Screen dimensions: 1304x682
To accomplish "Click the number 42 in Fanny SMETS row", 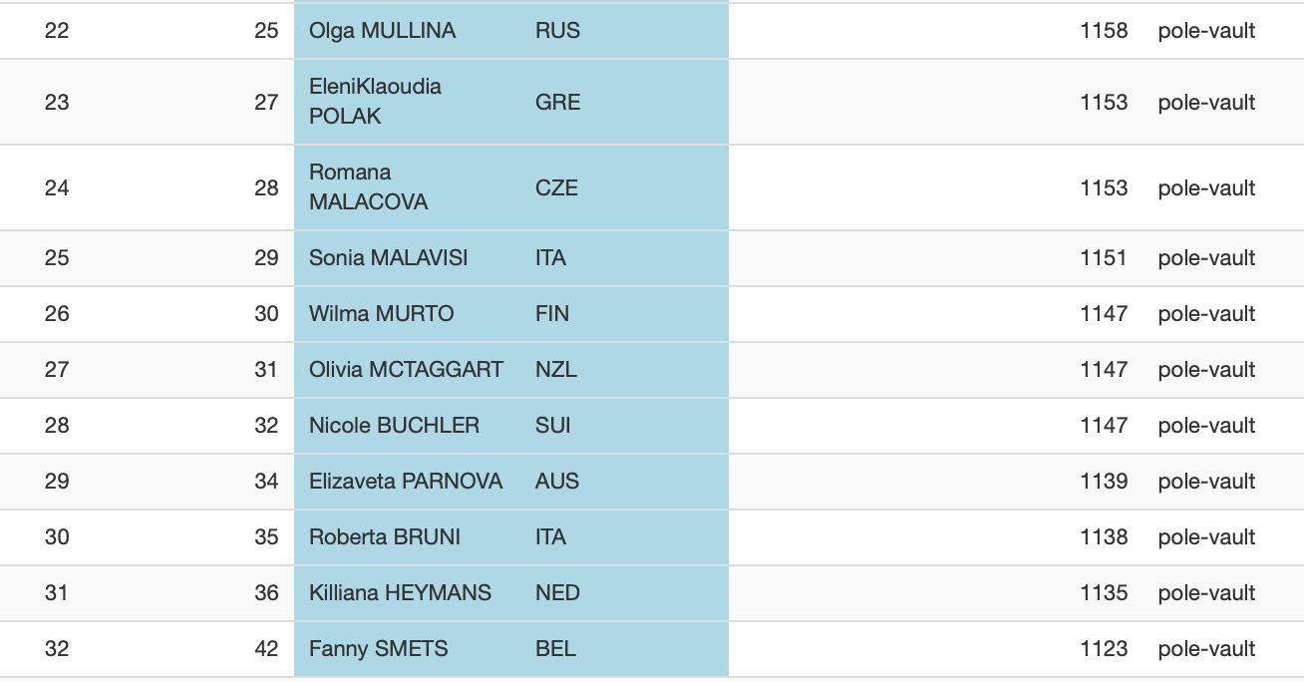I will 266,649.
